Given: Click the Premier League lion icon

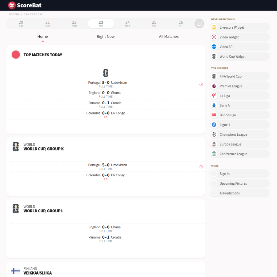Looking at the screenshot, I should click(x=214, y=86).
